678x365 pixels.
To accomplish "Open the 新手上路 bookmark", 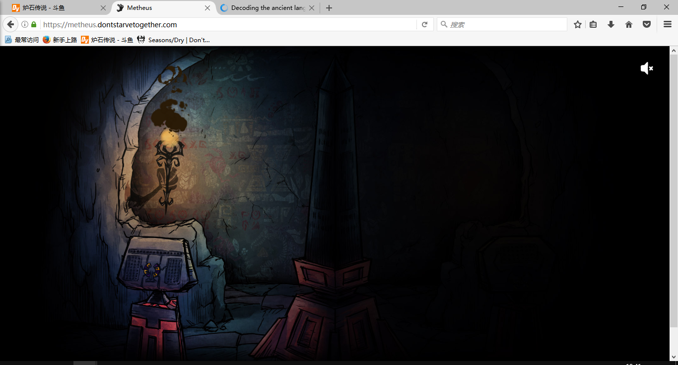I will [60, 40].
